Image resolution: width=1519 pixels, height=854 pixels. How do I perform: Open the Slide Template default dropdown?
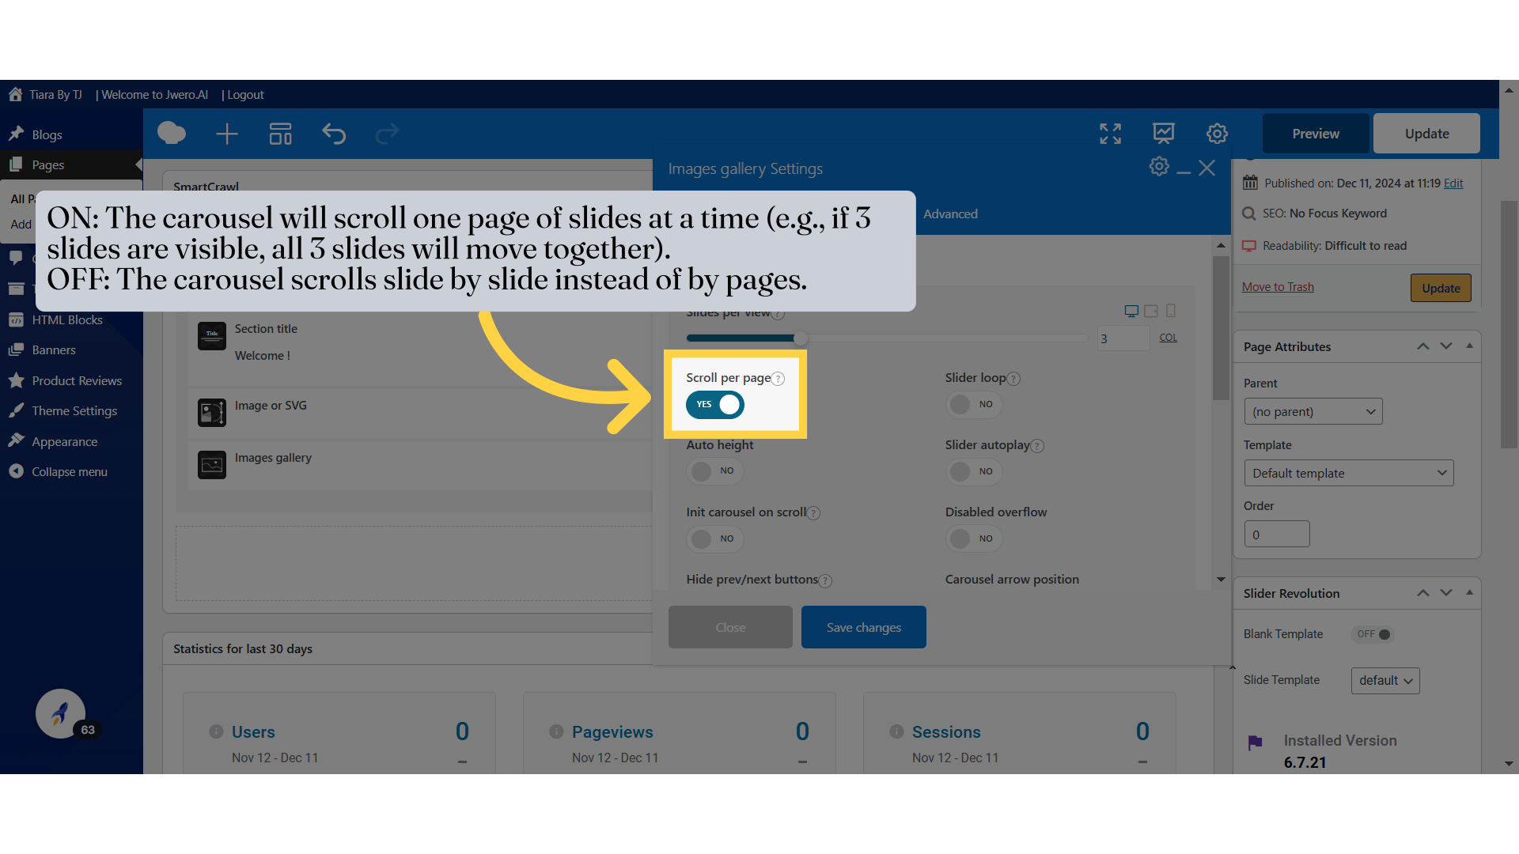1385,680
